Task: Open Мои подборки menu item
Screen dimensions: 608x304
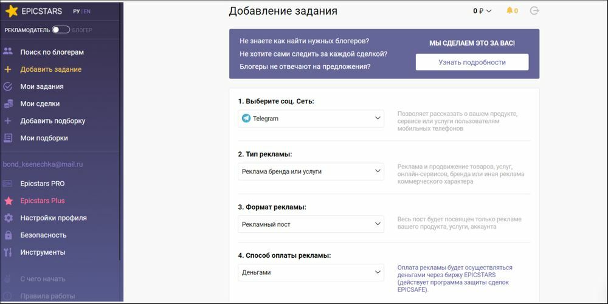Action: [x=44, y=138]
